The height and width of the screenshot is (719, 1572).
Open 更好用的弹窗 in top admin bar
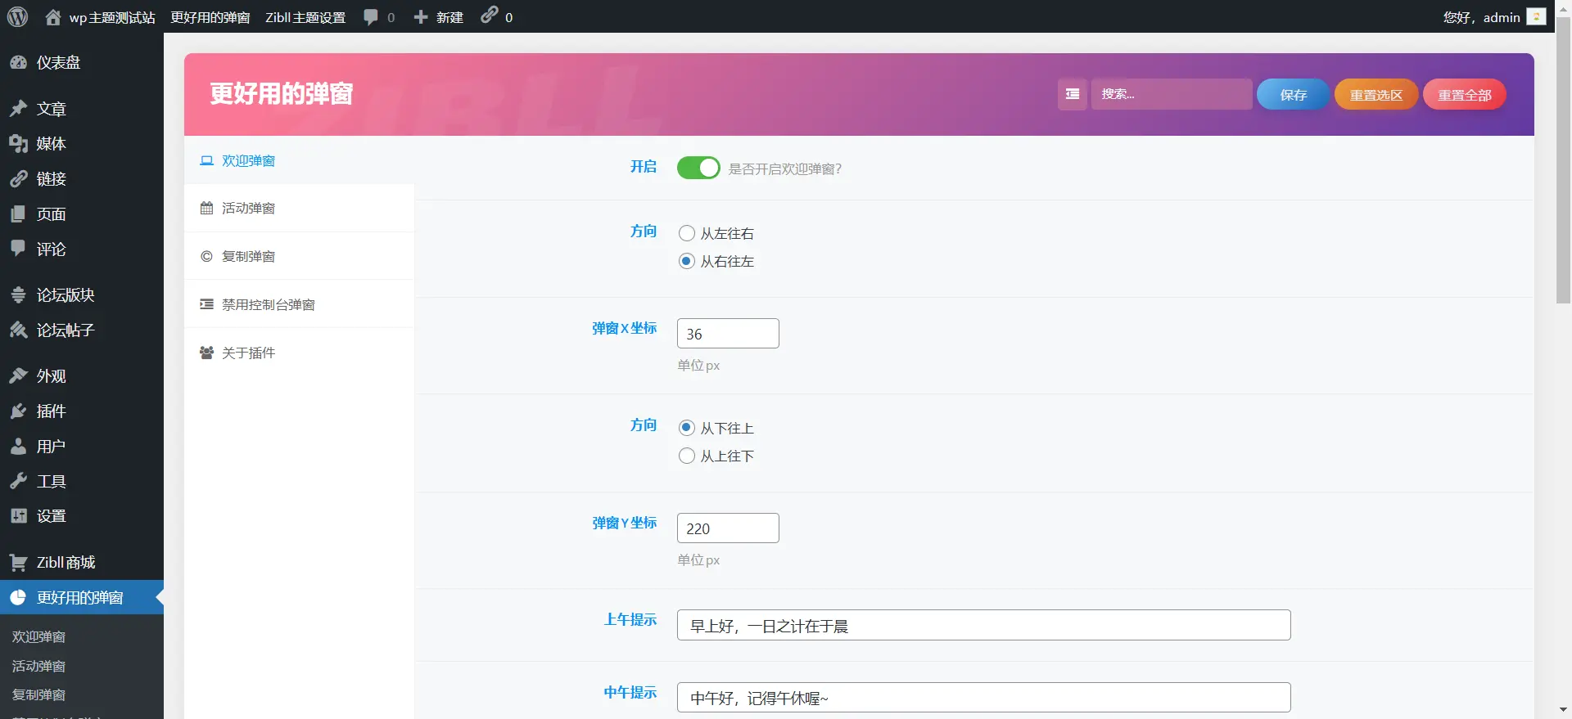pyautogui.click(x=210, y=17)
